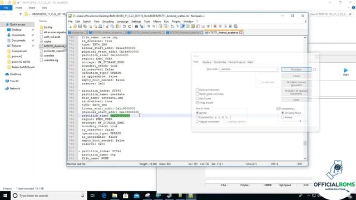Click the Start arrow in background tool
This screenshot has width=356, height=200.
[x=346, y=71]
